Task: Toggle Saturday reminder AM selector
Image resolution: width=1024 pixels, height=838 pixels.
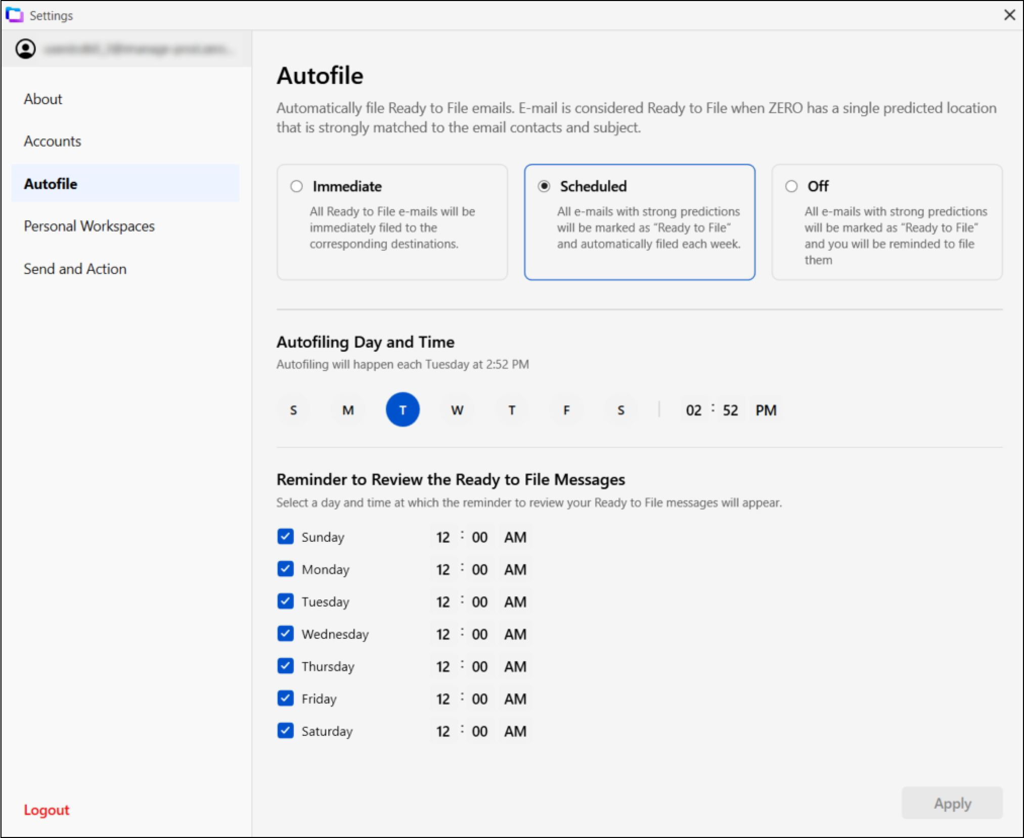Action: (515, 731)
